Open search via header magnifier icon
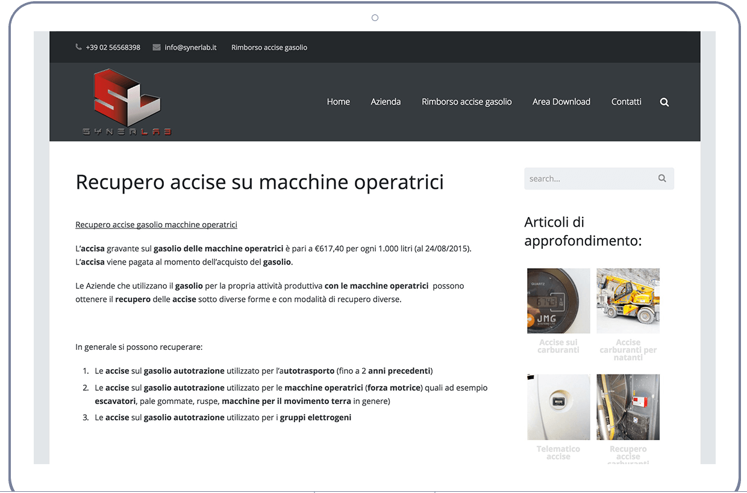747x493 pixels. coord(664,102)
